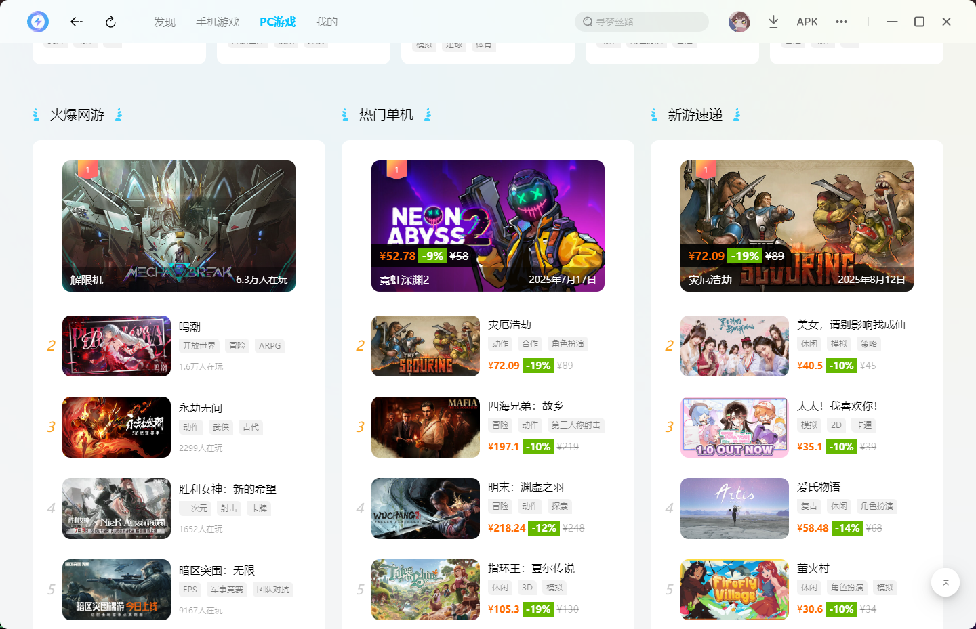Open the 解限机 Mecha Break banner
The height and width of the screenshot is (629, 976).
coord(179,226)
